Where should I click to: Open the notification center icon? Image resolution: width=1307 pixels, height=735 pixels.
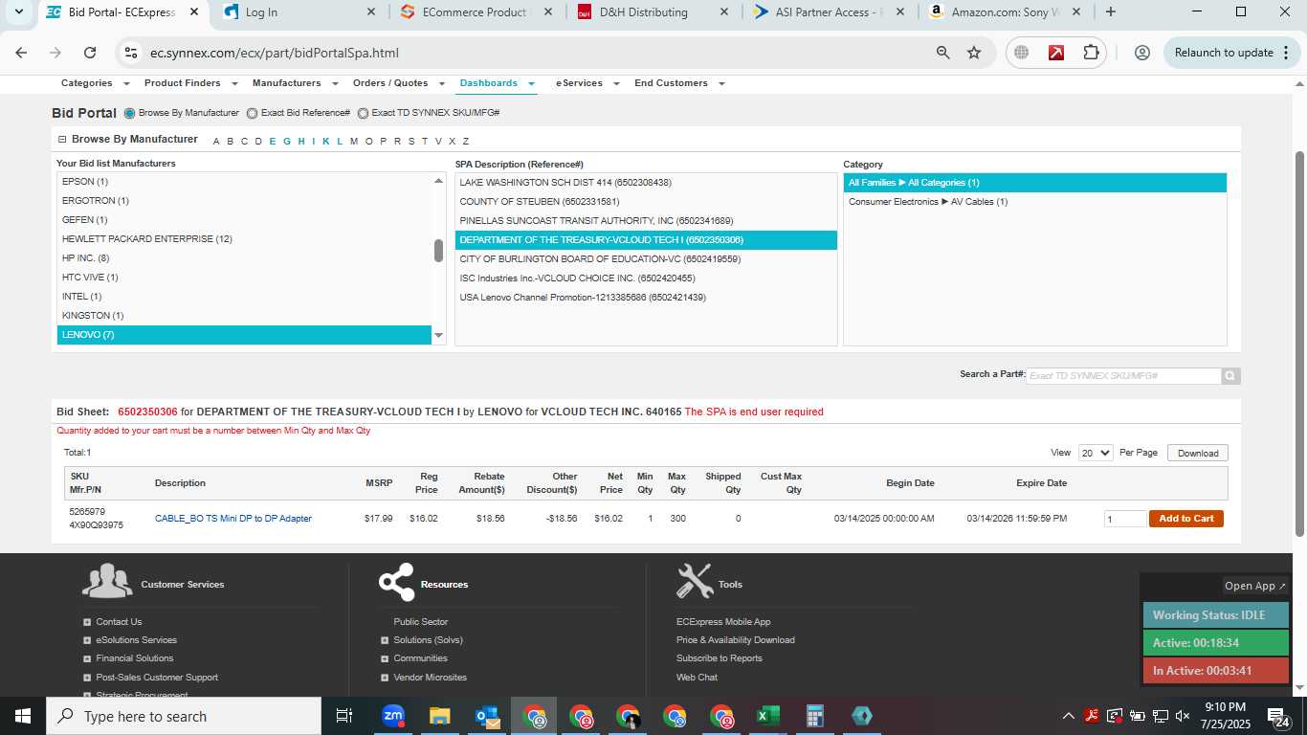click(x=1279, y=717)
